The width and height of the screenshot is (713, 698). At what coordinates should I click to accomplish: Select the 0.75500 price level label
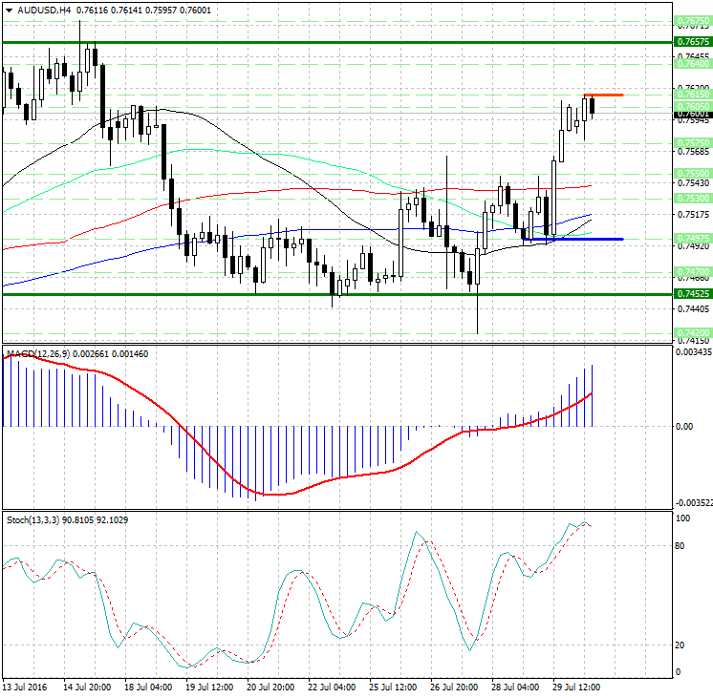(693, 174)
